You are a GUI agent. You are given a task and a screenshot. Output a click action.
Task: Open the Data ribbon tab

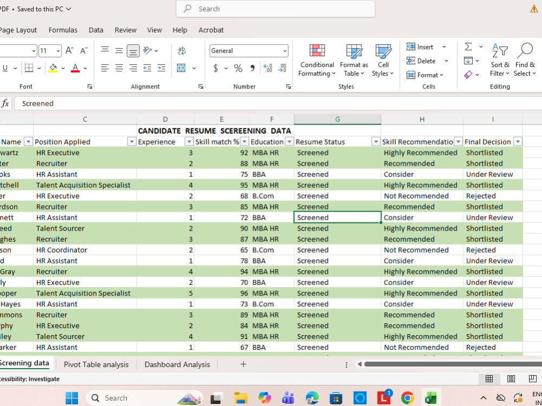(x=96, y=30)
